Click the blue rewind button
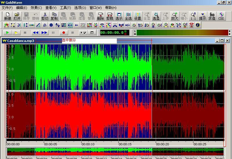232x159 pixels. (x=35, y=33)
